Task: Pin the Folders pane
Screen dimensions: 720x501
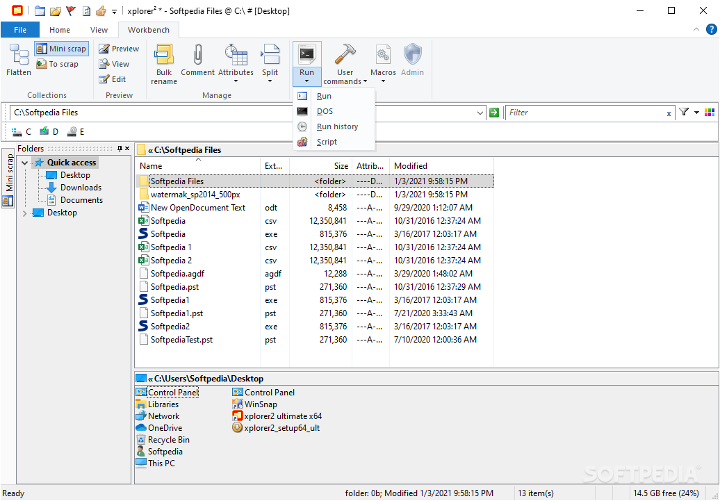Action: 120,148
